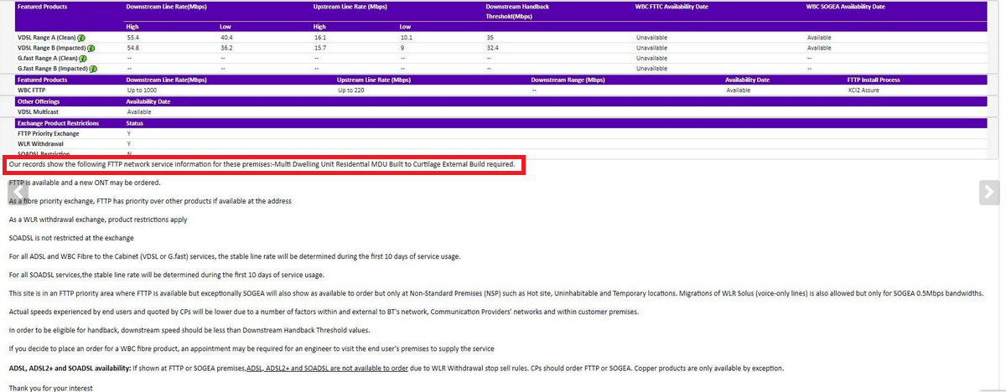Click the 16.1 upstream high value

click(319, 38)
